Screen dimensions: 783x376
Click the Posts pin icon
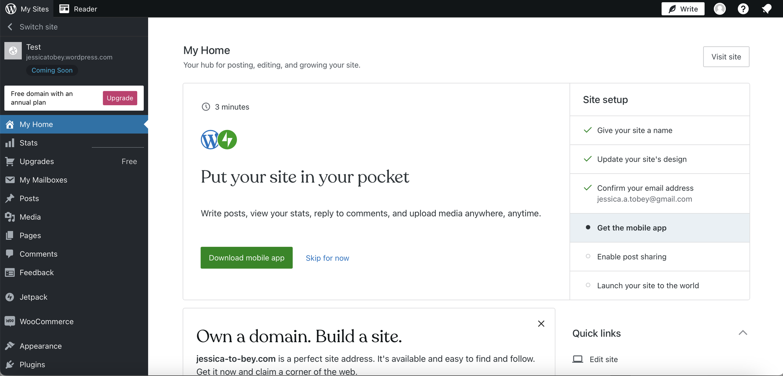[x=10, y=198]
